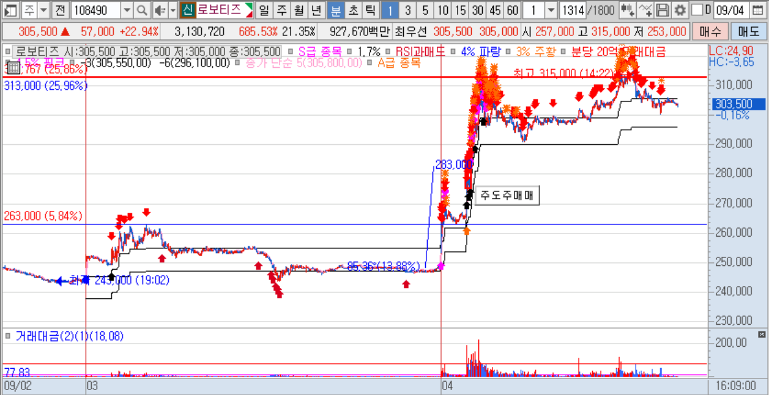
Task: Open chart settings gear icon
Action: tap(679, 10)
